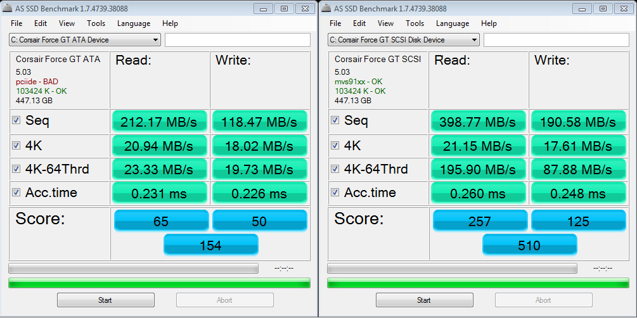Maximize the ATA Device benchmark window
This screenshot has width=637, height=318.
coord(285,8)
